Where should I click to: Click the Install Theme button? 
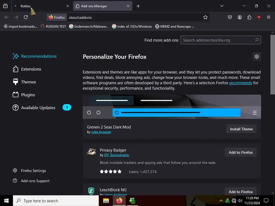tap(241, 129)
